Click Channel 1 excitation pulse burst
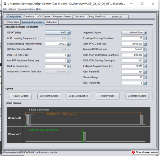Image resolution: width=160 pixels, height=156 pixels. point(84,136)
